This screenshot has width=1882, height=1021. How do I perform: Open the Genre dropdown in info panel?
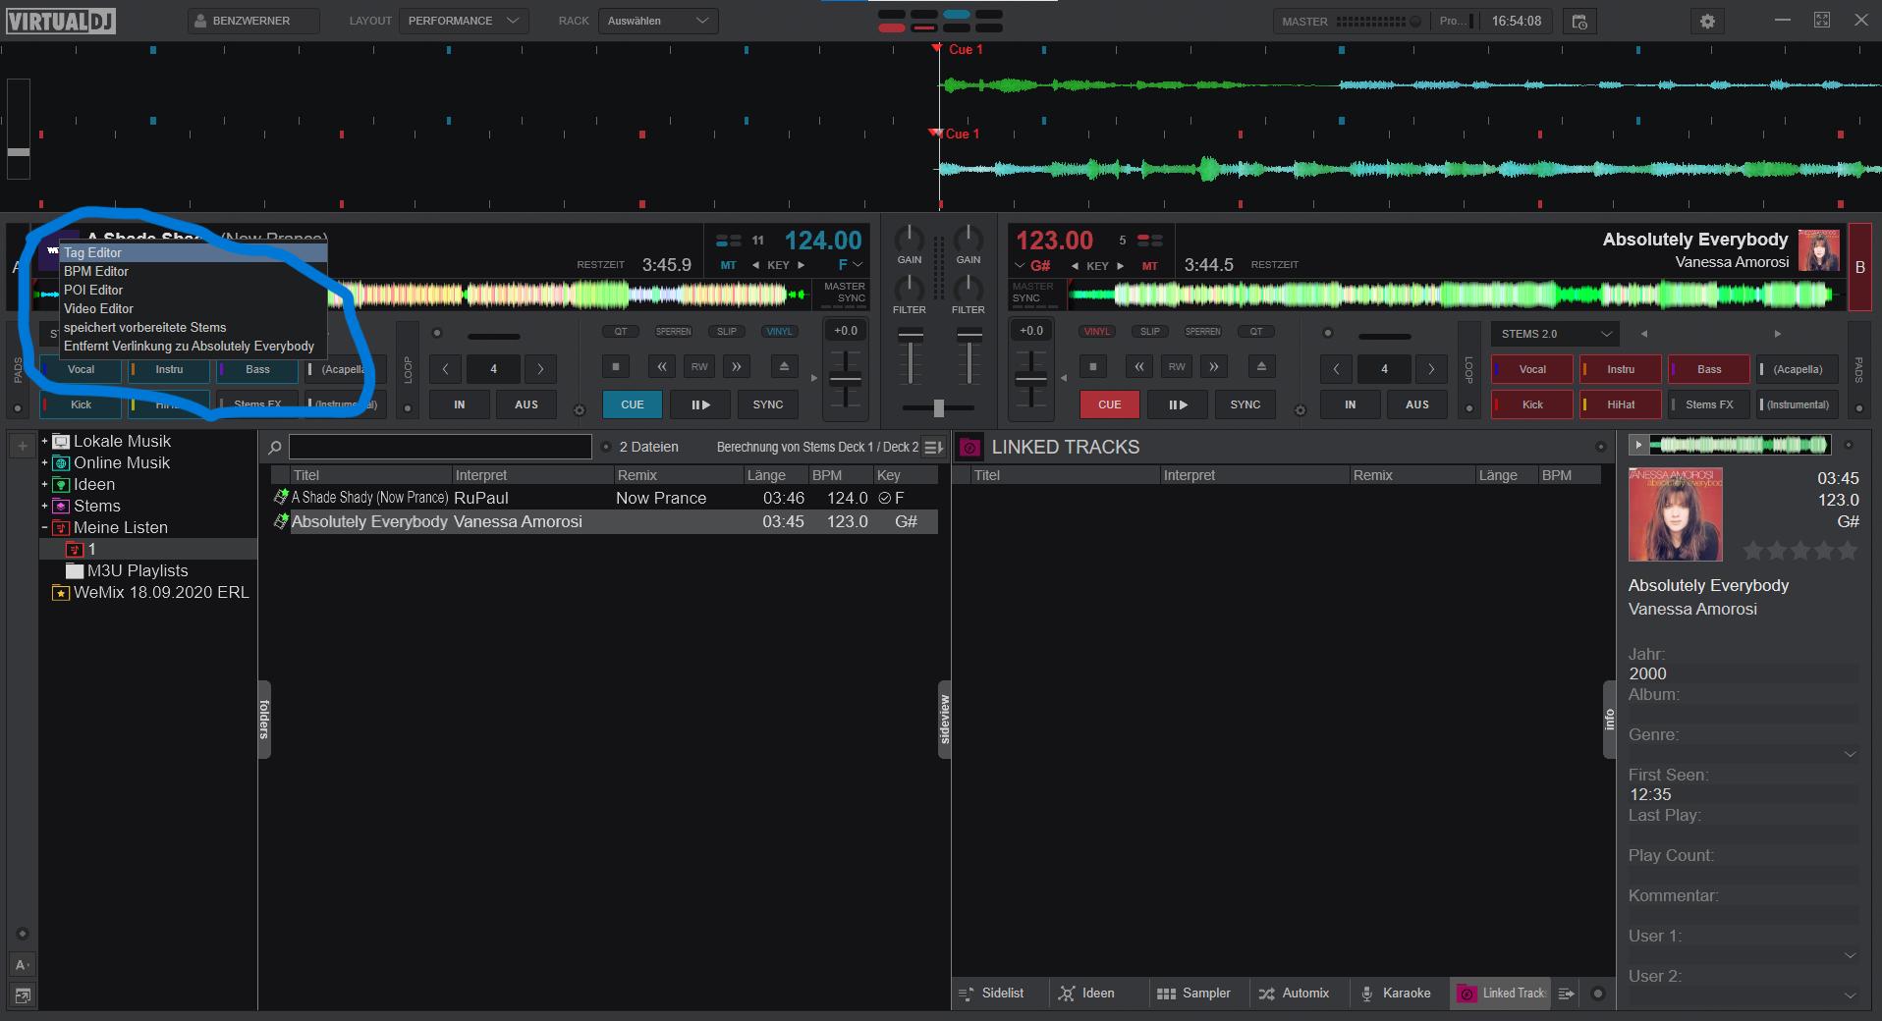point(1850,754)
